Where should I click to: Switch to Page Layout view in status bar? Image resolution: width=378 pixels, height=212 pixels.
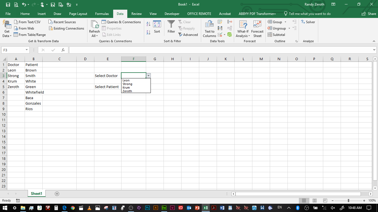pos(315,200)
